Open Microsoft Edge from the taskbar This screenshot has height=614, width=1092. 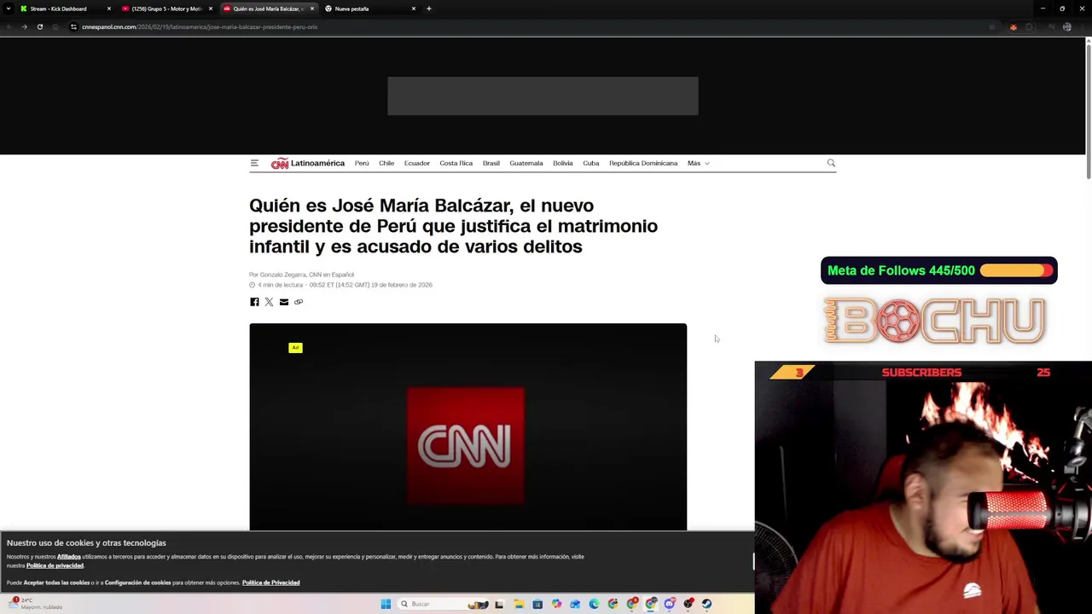click(x=594, y=604)
